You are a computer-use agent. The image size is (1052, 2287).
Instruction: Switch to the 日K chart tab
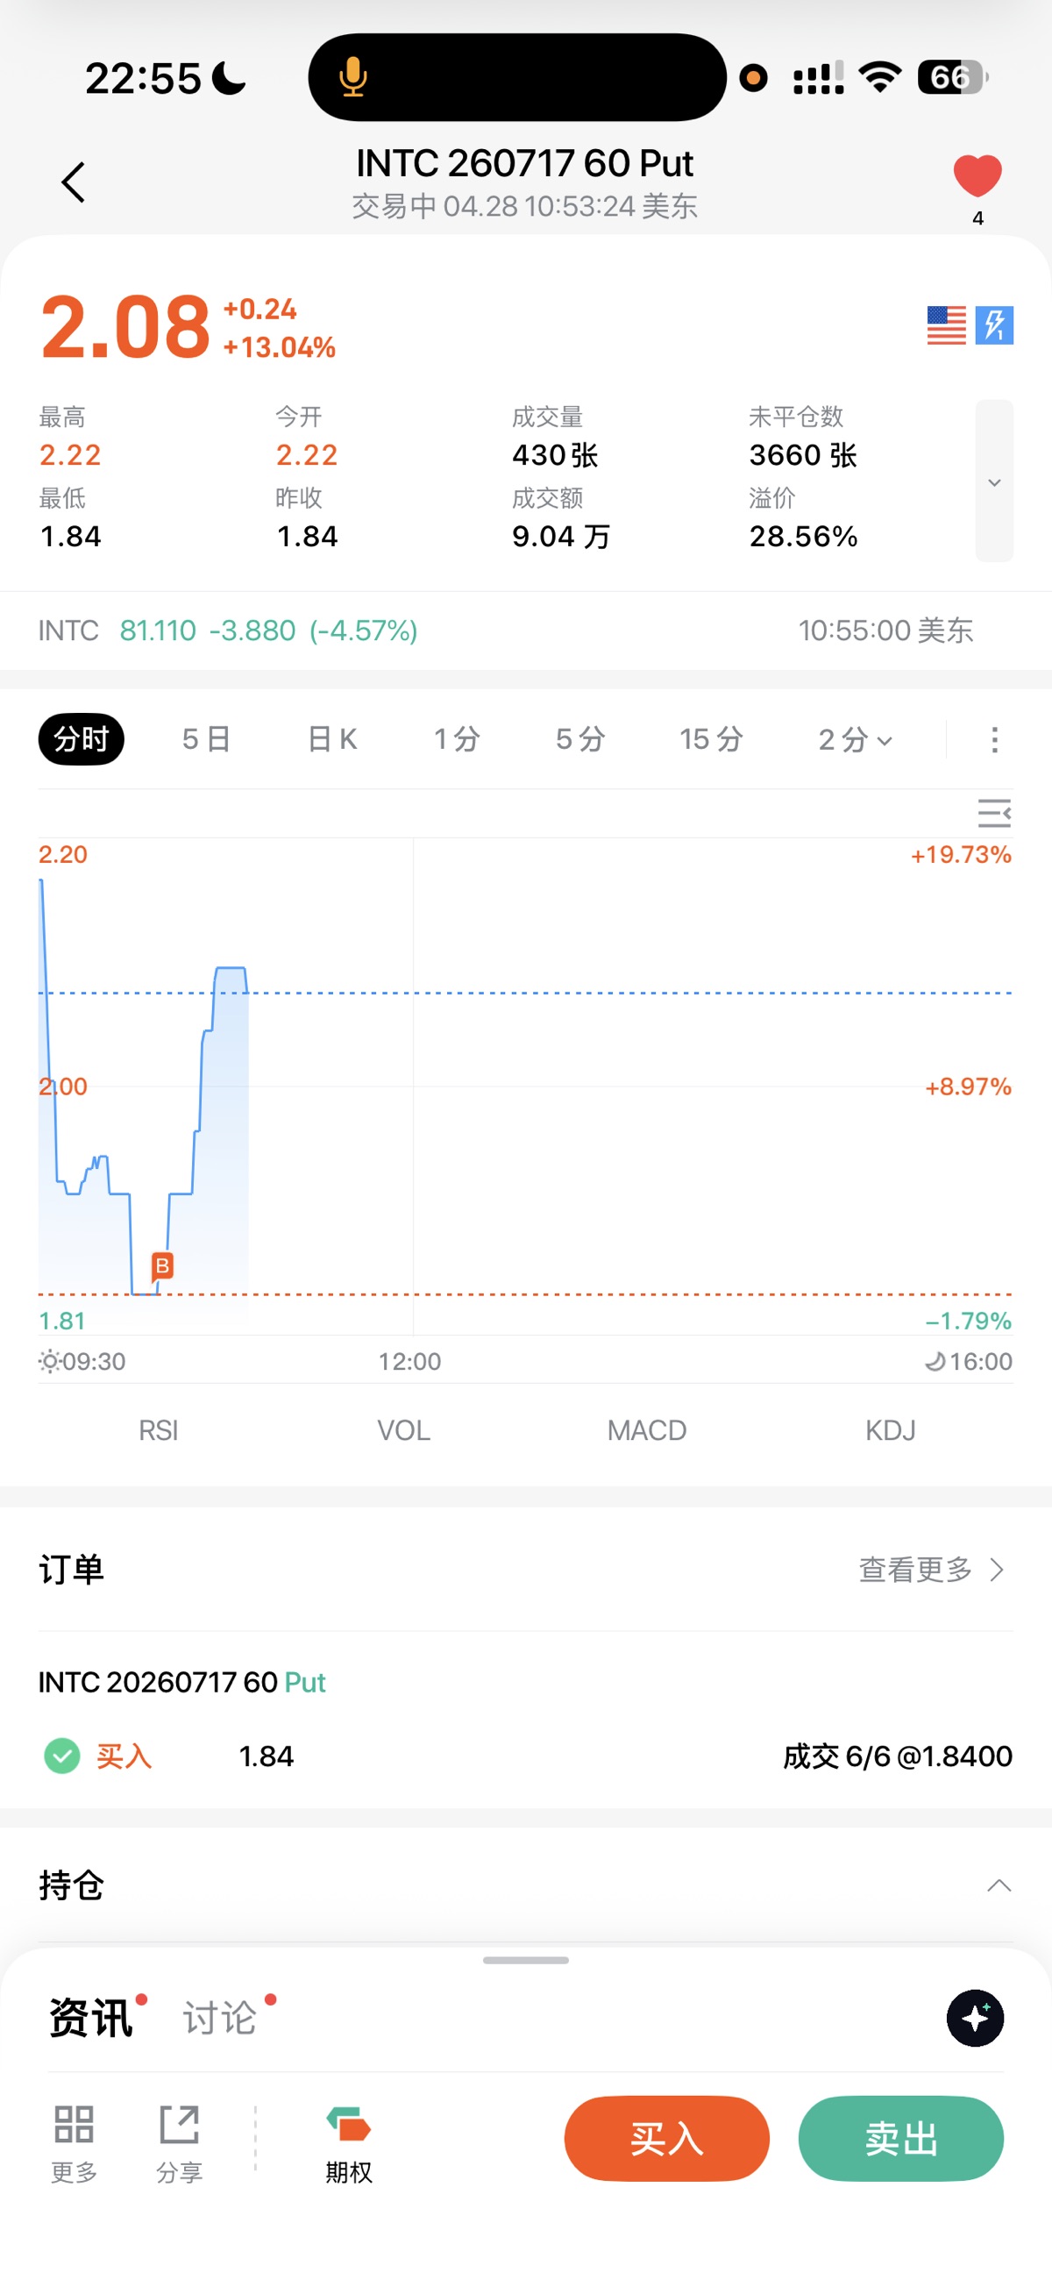coord(332,738)
